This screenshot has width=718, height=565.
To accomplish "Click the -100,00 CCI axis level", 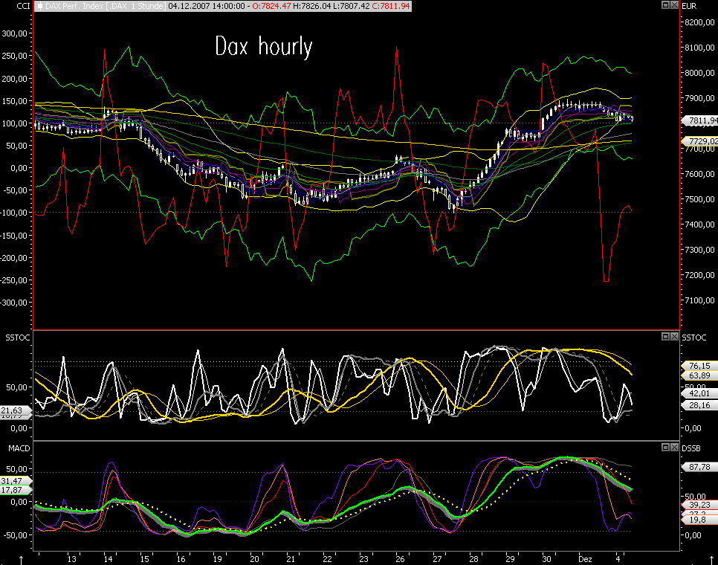I will point(14,213).
